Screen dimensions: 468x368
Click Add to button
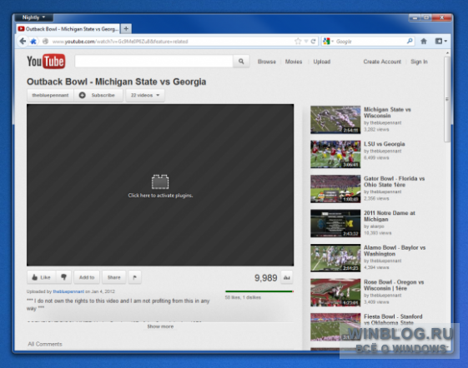(x=87, y=277)
